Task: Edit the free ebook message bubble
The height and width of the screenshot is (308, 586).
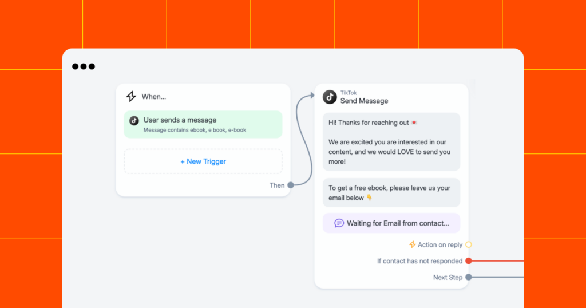Action: [x=391, y=193]
